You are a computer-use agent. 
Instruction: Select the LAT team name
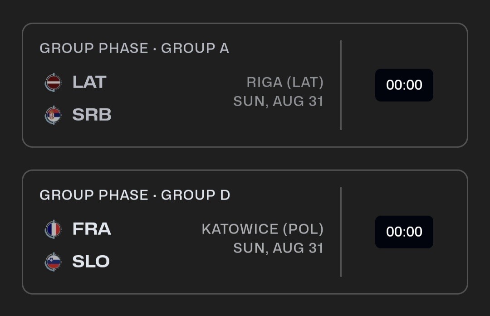(89, 83)
